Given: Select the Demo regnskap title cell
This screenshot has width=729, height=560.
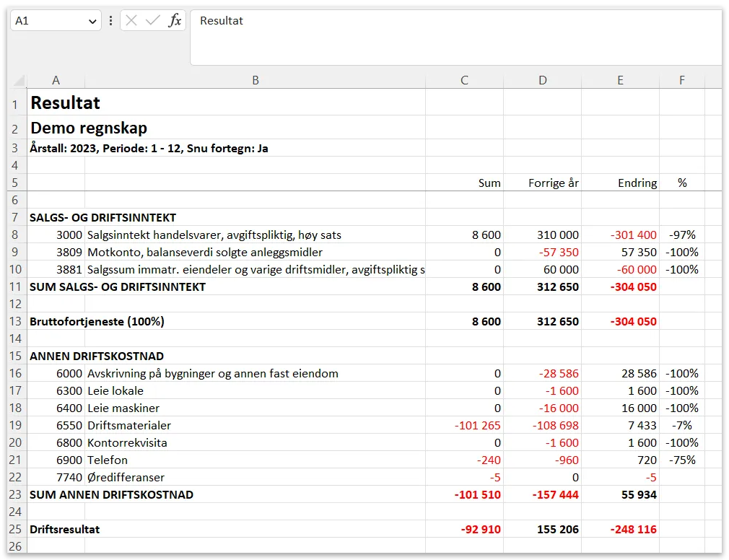Looking at the screenshot, I should tap(89, 128).
